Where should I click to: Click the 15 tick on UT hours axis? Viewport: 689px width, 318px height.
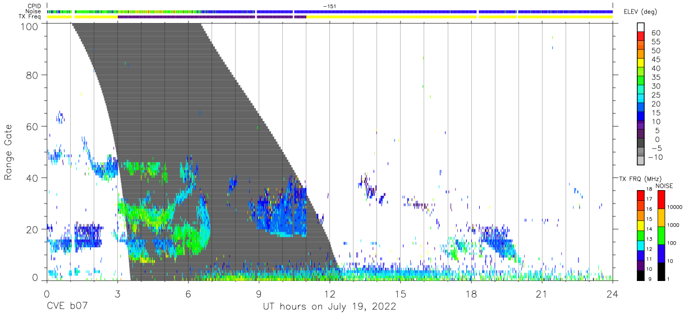click(x=401, y=294)
